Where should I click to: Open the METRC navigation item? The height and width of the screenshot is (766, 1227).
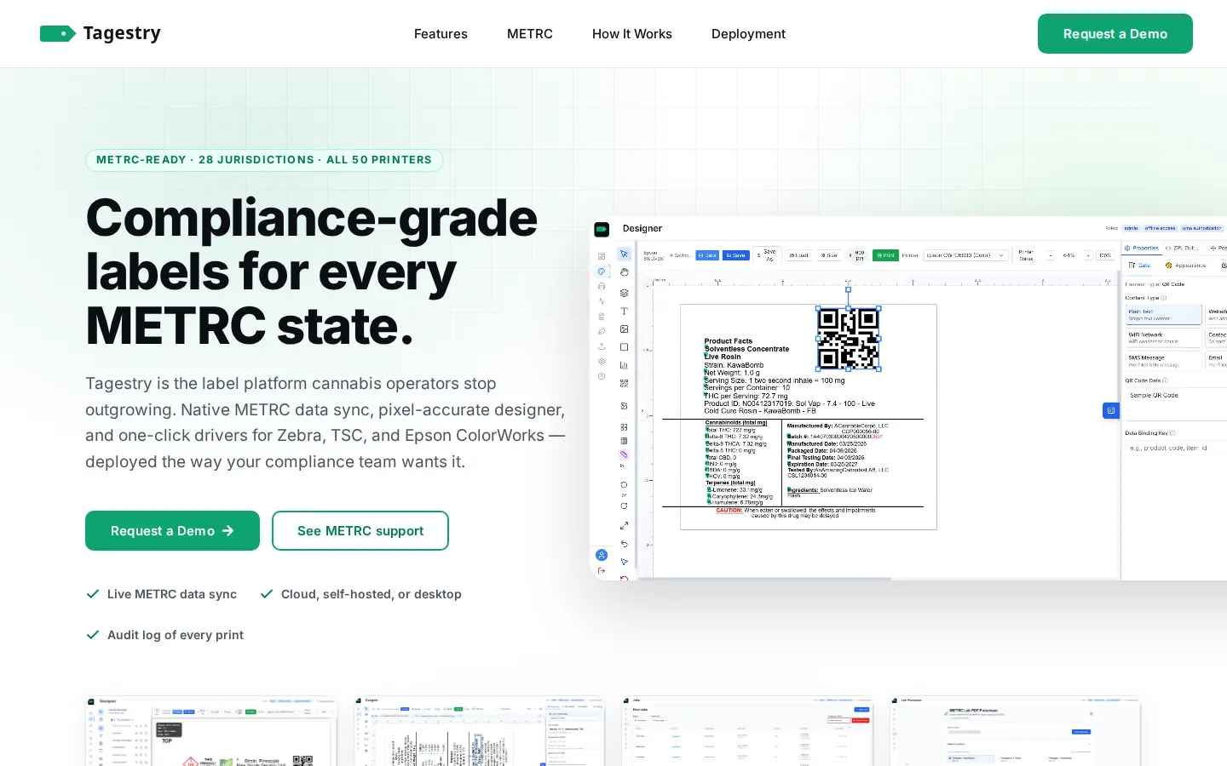(x=530, y=34)
